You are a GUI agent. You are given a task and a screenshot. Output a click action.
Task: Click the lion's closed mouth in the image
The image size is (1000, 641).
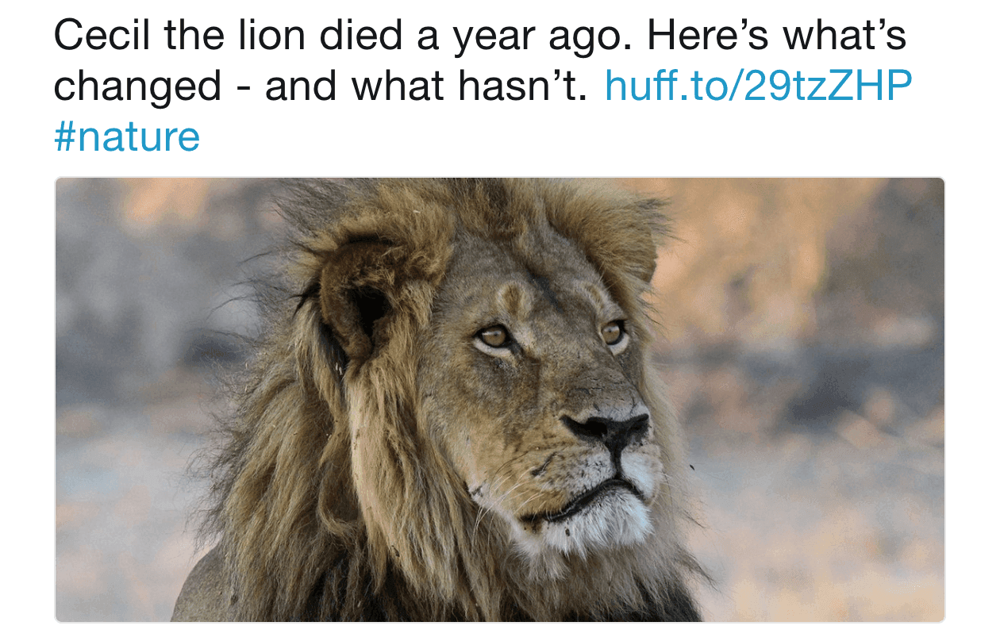pyautogui.click(x=589, y=497)
